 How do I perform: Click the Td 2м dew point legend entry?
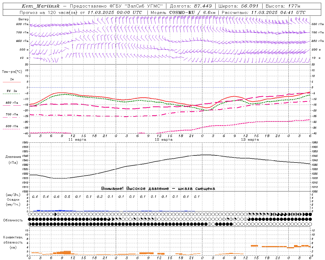(x=12, y=91)
